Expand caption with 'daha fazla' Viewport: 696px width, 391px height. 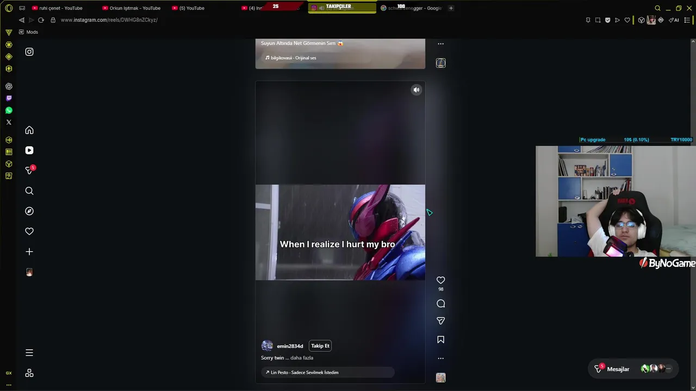click(x=302, y=358)
